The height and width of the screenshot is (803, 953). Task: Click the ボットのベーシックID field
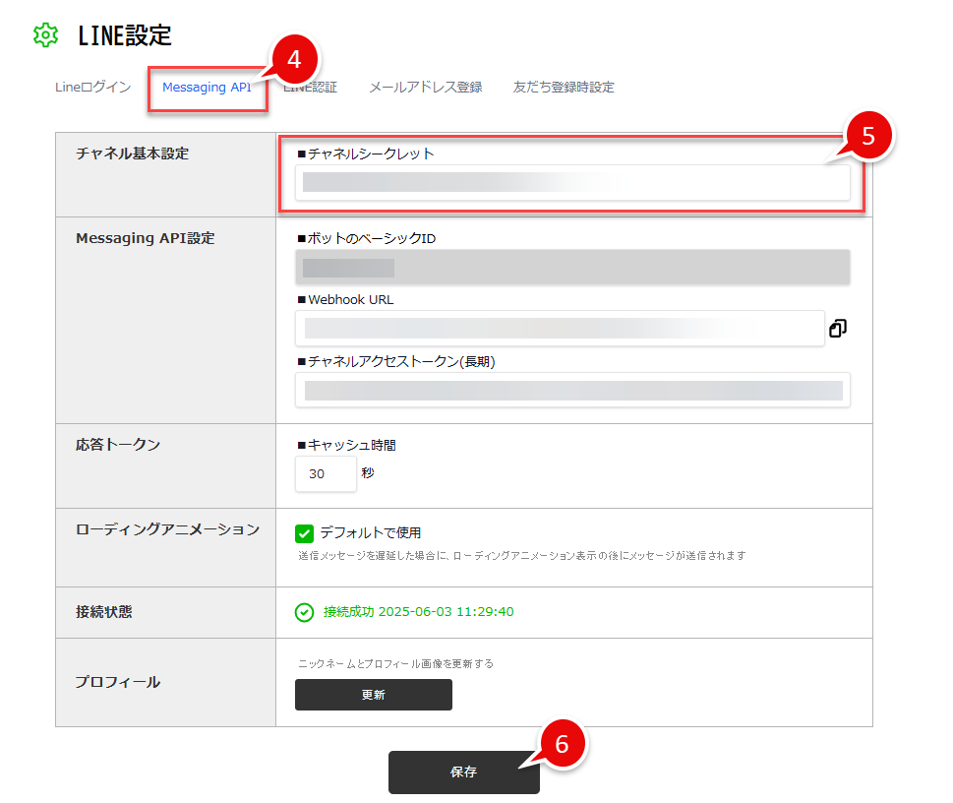[x=572, y=268]
